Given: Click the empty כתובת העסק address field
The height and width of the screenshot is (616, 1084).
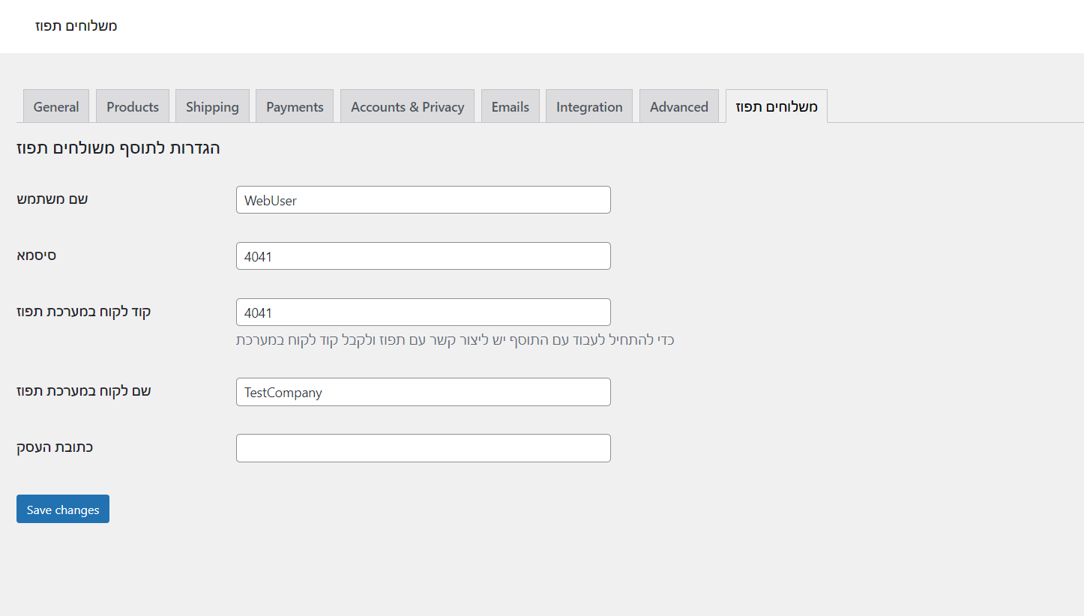Looking at the screenshot, I should click(x=423, y=448).
